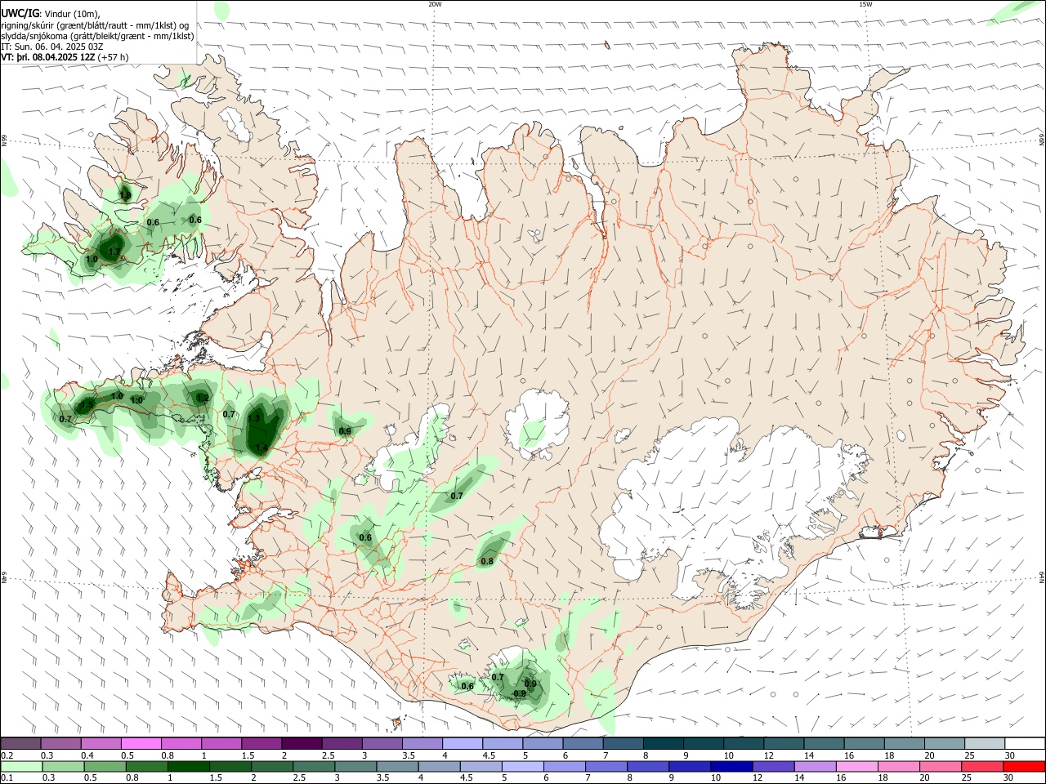The width and height of the screenshot is (1046, 784).
Task: Click the light violet swatch between 14 and 16 in lower legend
Action: (x=814, y=766)
